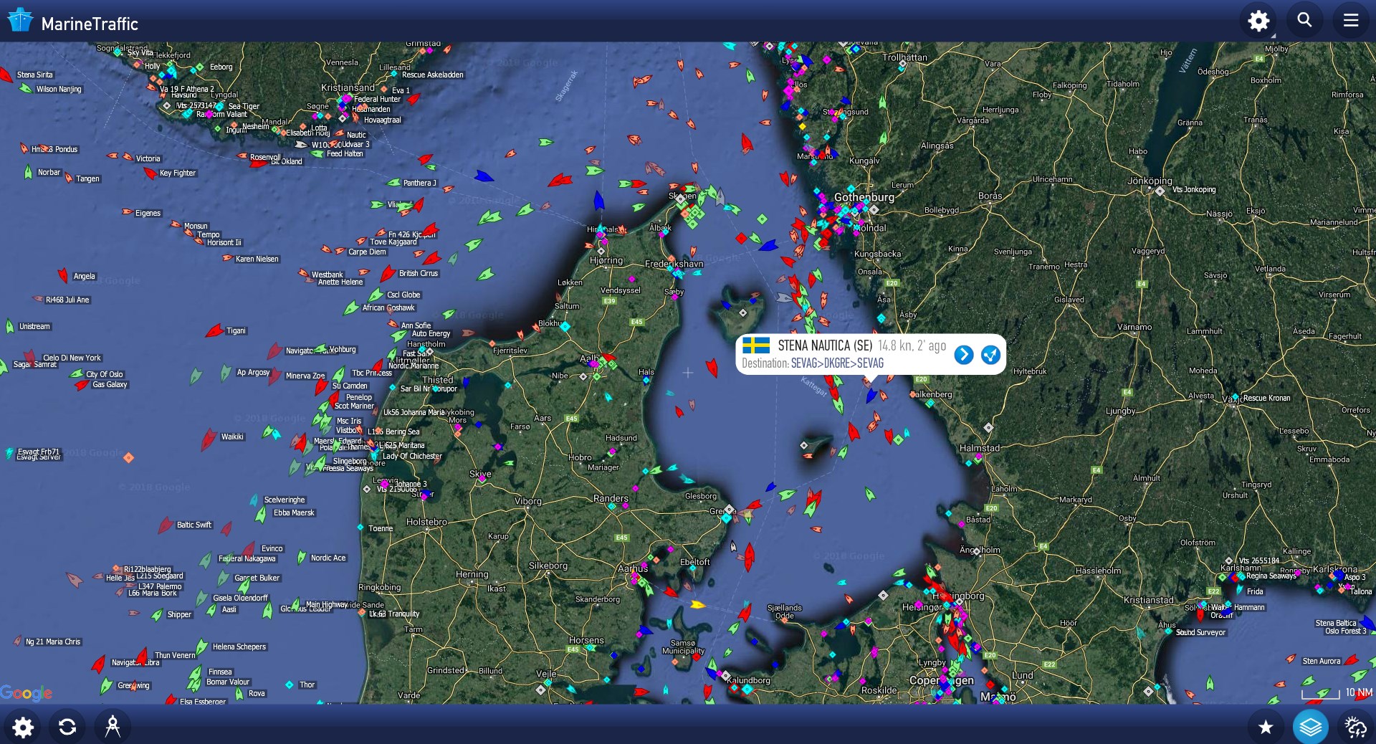This screenshot has width=1376, height=744.
Task: Click the Carpe Diem vessel label
Action: coord(367,252)
